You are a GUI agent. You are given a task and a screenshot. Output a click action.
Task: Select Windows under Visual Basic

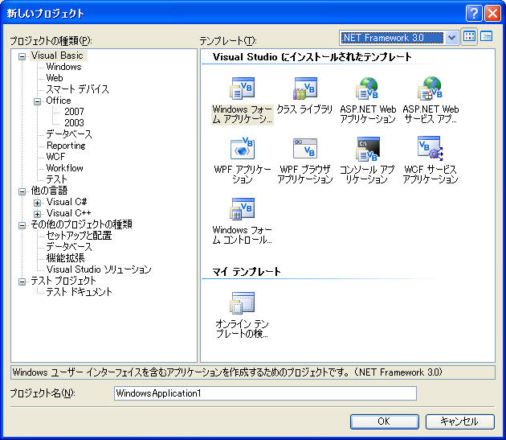[x=63, y=67]
